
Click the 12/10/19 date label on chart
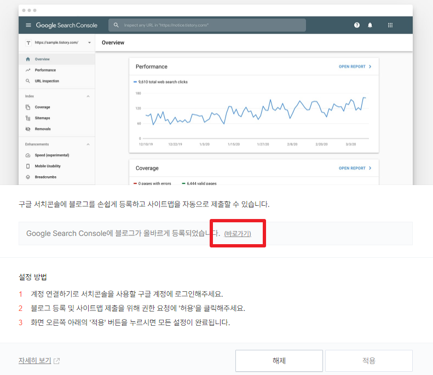click(146, 144)
